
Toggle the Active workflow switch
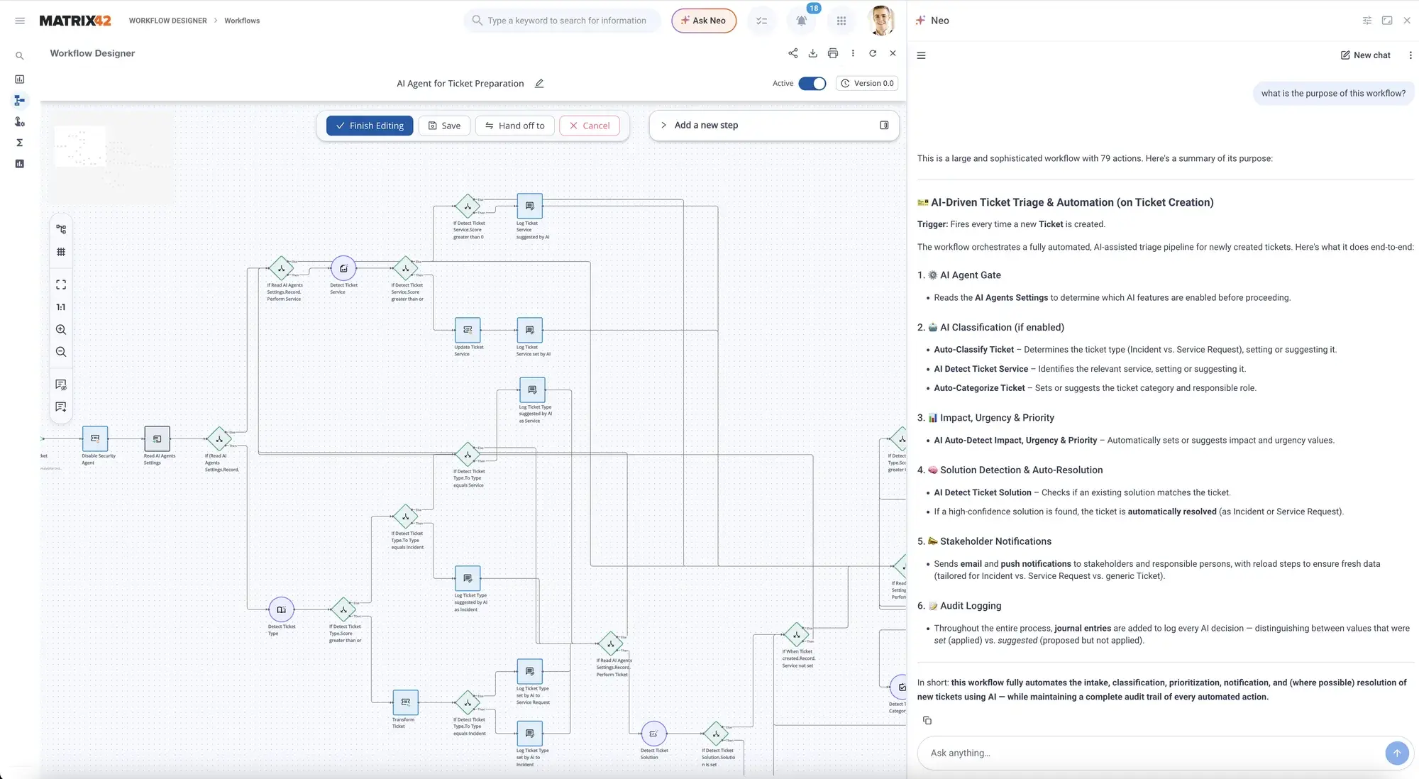click(x=812, y=84)
